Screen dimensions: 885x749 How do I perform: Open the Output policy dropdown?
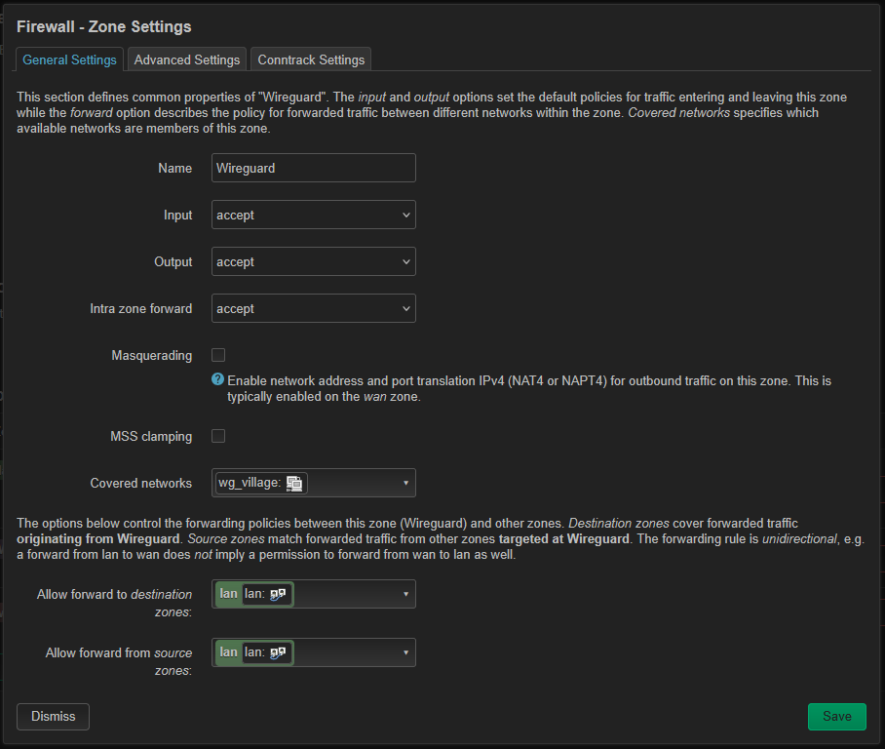tap(313, 261)
